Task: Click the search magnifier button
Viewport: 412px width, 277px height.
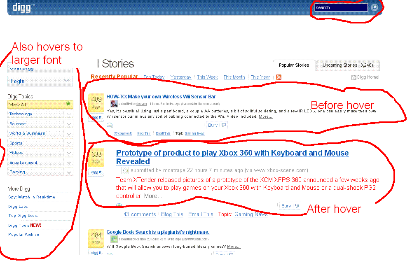Action: coord(375,7)
